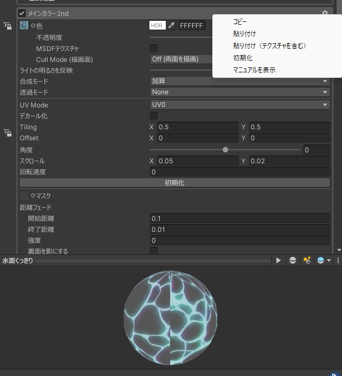Change preview mesh shape with the sphere icon
The height and width of the screenshot is (376, 342).
(292, 260)
